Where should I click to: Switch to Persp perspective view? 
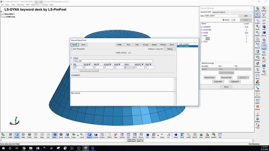[x=176, y=135]
